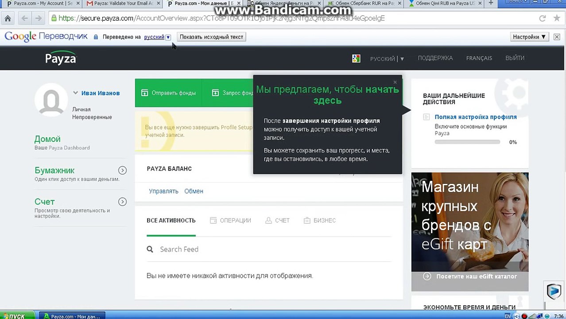566x319 pixels.
Task: Click the arrow circle beside eGift каталог link
Action: tap(427, 276)
